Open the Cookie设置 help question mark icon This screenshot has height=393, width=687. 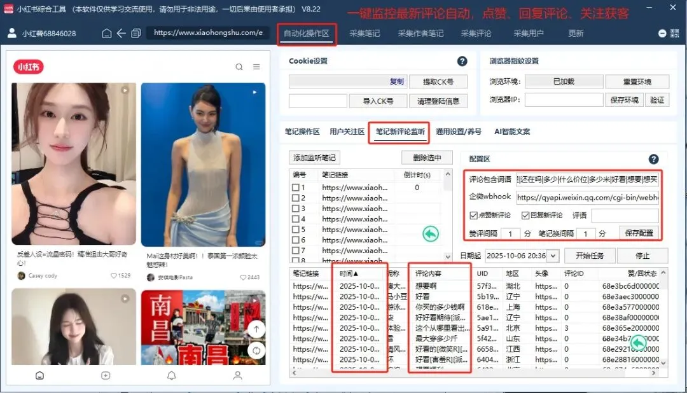click(x=462, y=60)
